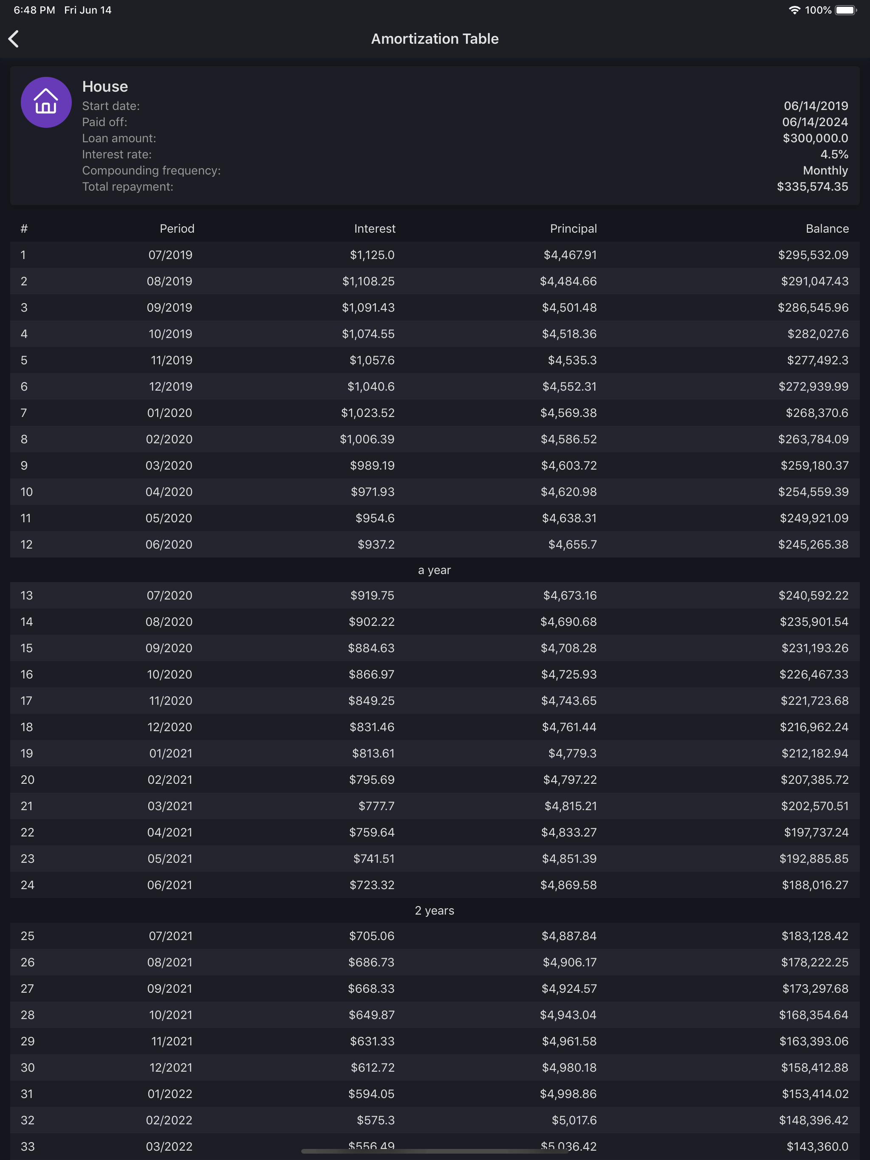Tap the Amortization Table title
Viewport: 870px width, 1160px height.
pyautogui.click(x=435, y=38)
